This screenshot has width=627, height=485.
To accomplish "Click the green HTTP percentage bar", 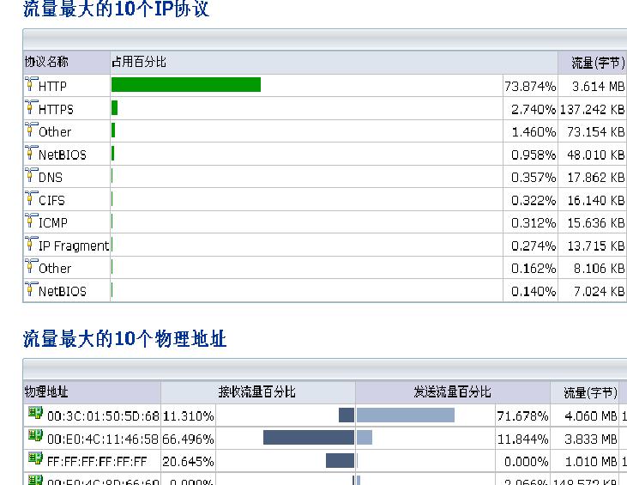I will coord(185,85).
